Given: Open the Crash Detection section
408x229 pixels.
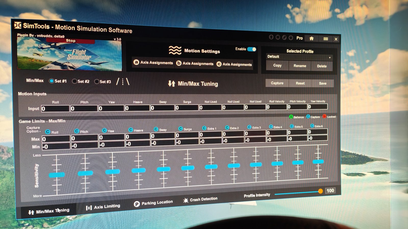Looking at the screenshot, I should (200, 200).
